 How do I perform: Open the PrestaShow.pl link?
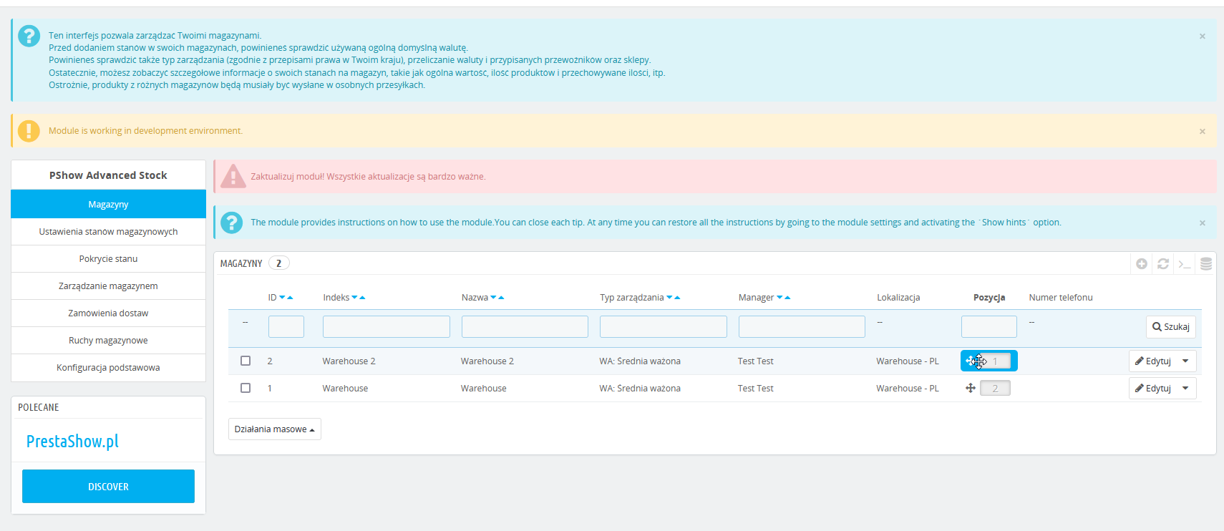point(72,442)
